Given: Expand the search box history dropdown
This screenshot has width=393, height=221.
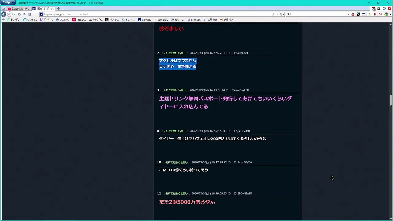Looking at the screenshot, I should tap(348, 14).
